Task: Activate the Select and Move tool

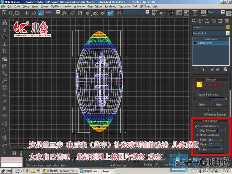Action: tap(27, 13)
